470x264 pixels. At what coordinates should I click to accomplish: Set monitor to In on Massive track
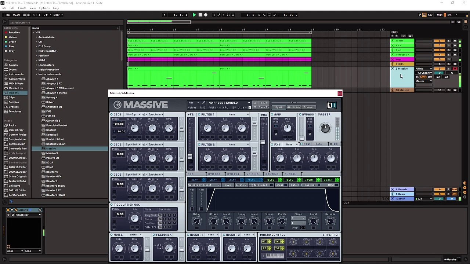[417, 77]
